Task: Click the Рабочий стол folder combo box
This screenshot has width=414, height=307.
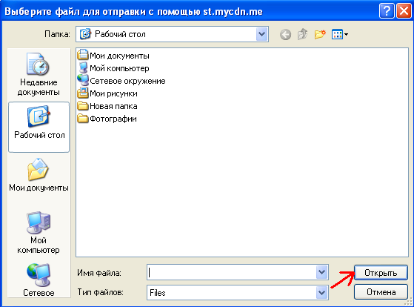Action: pyautogui.click(x=172, y=34)
